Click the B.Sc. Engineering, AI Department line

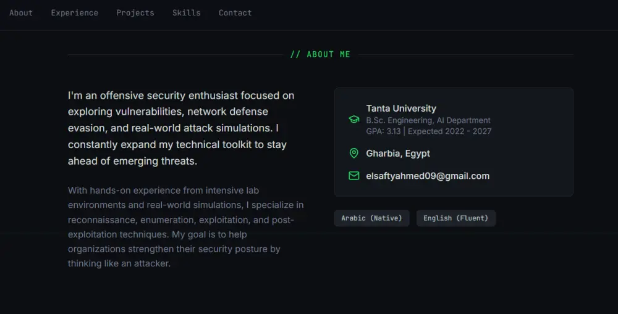click(428, 120)
